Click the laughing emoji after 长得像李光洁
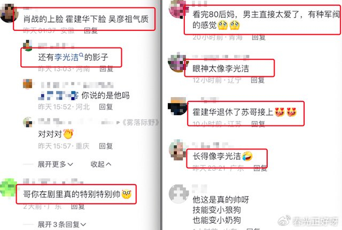The height and width of the screenshot is (230, 342). pos(247,156)
